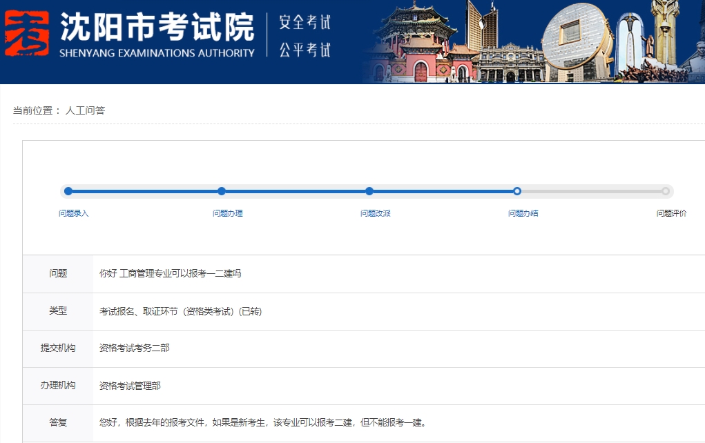Viewport: 705px width, 443px height.
Task: Click the 问题录入 step dot
Action: coord(68,191)
